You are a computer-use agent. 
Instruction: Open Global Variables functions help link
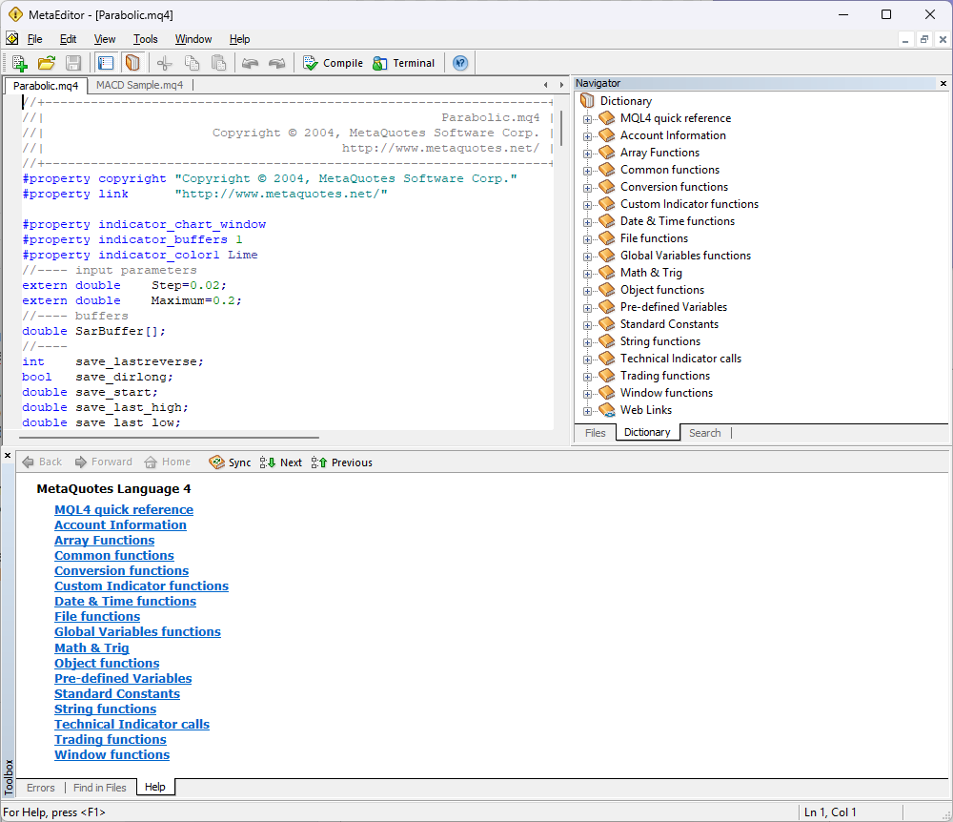pyautogui.click(x=137, y=631)
